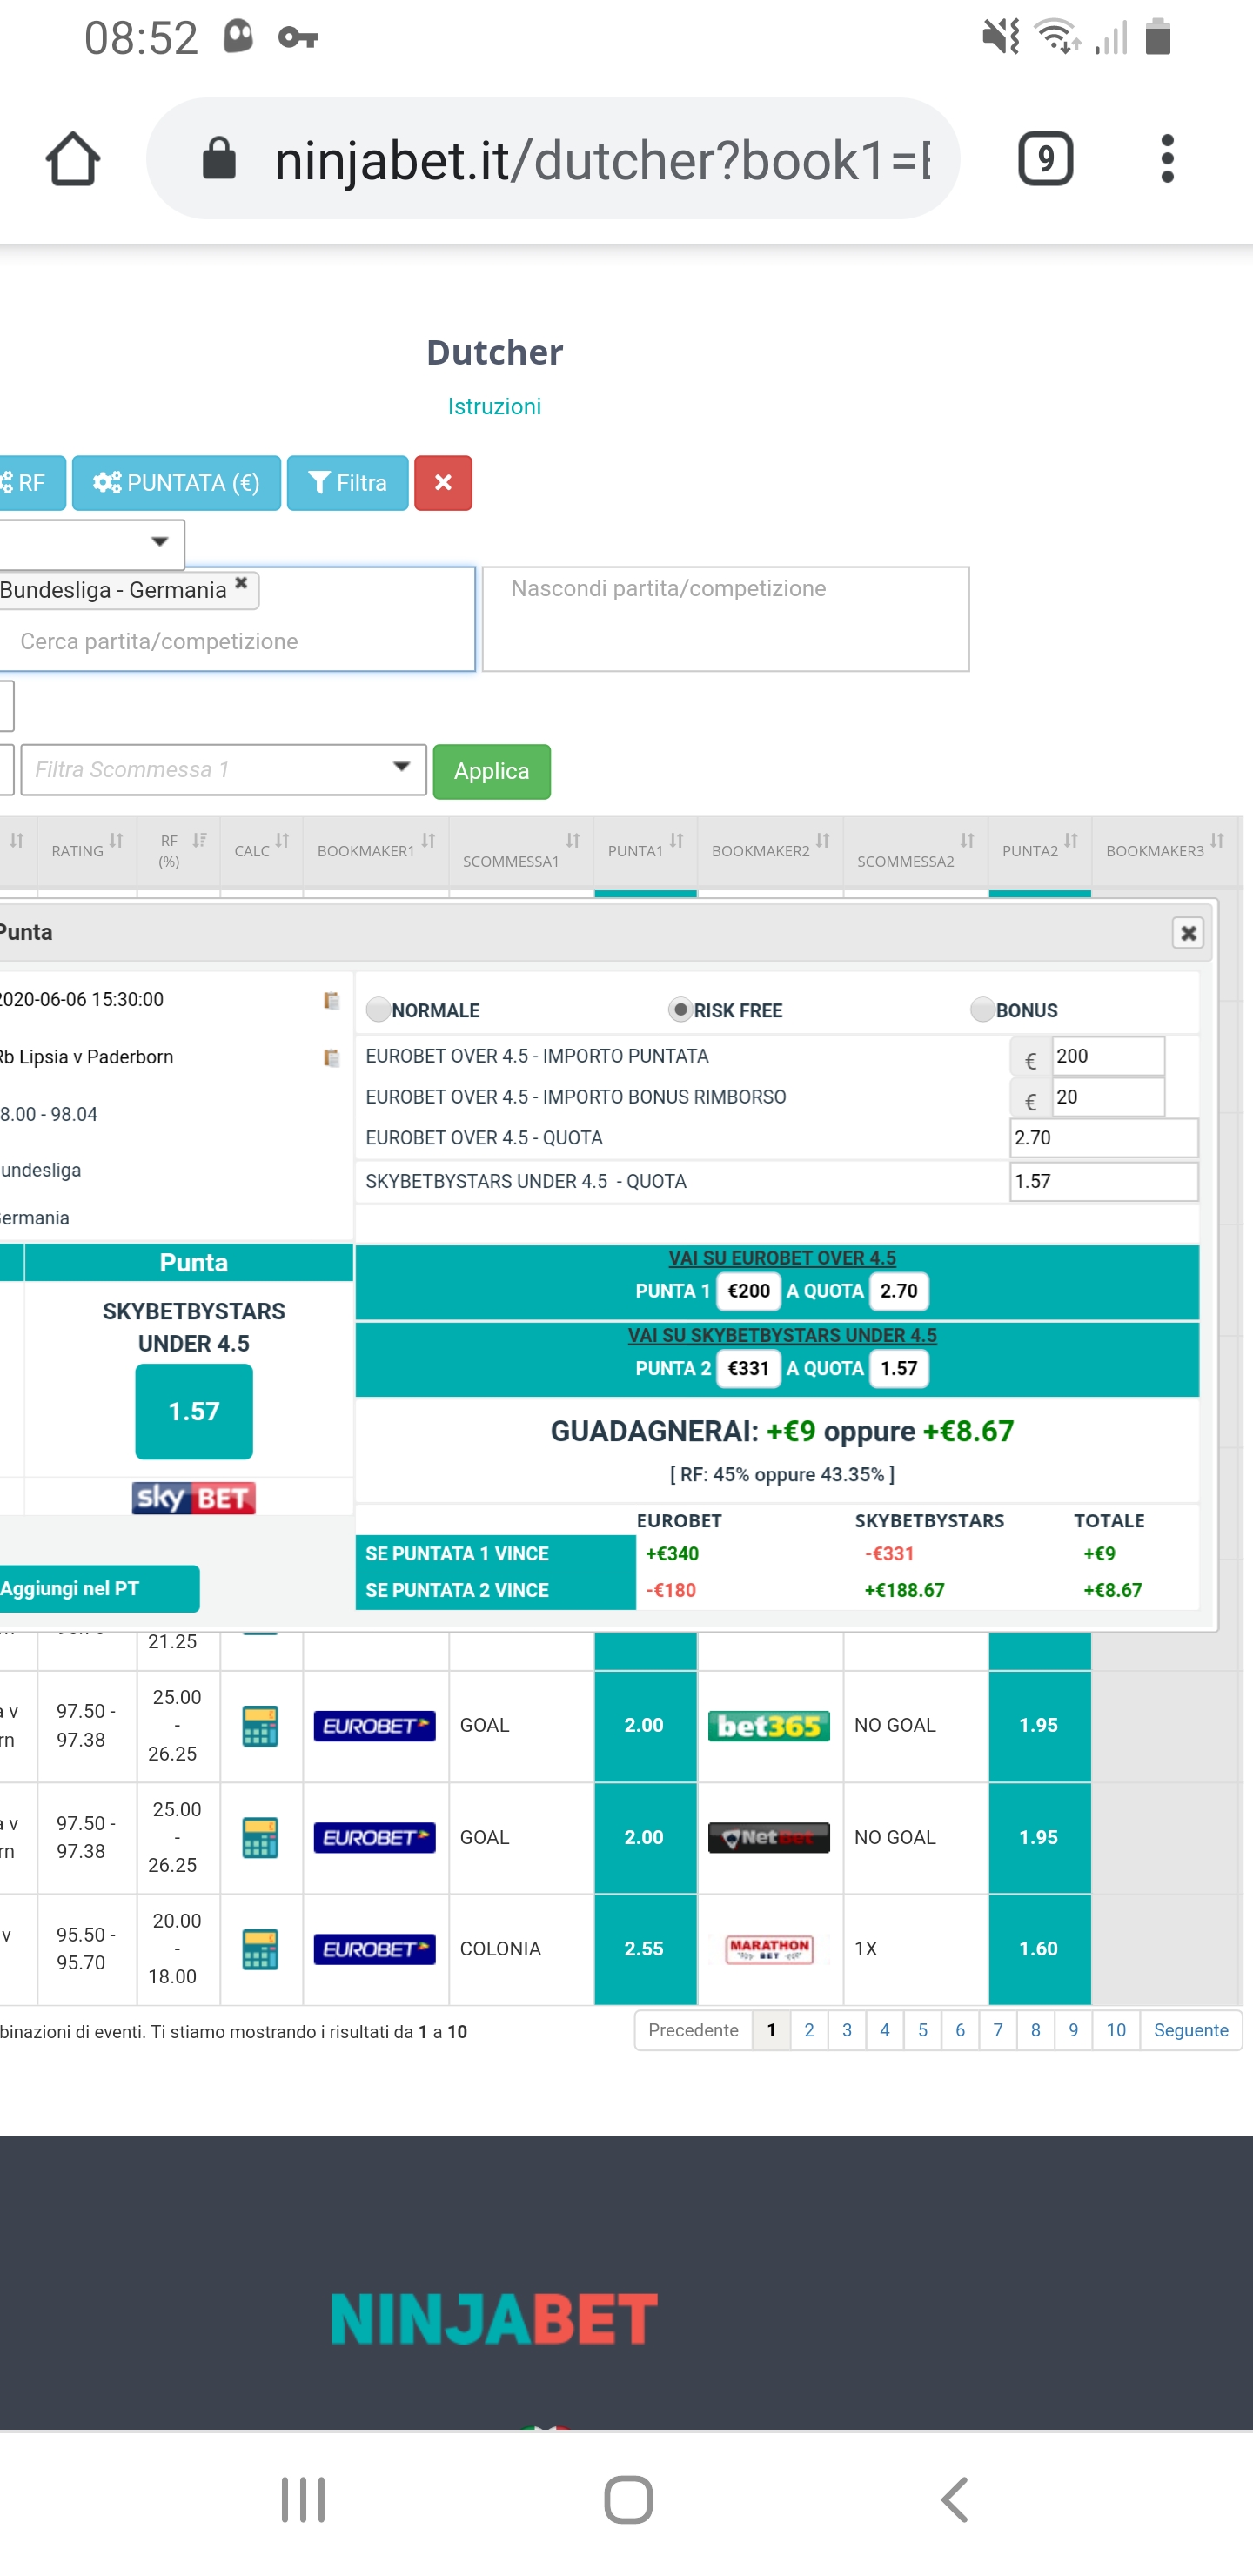Viewport: 1253px width, 2576px height.
Task: Click the Precedente pagination button
Action: click(x=693, y=2030)
